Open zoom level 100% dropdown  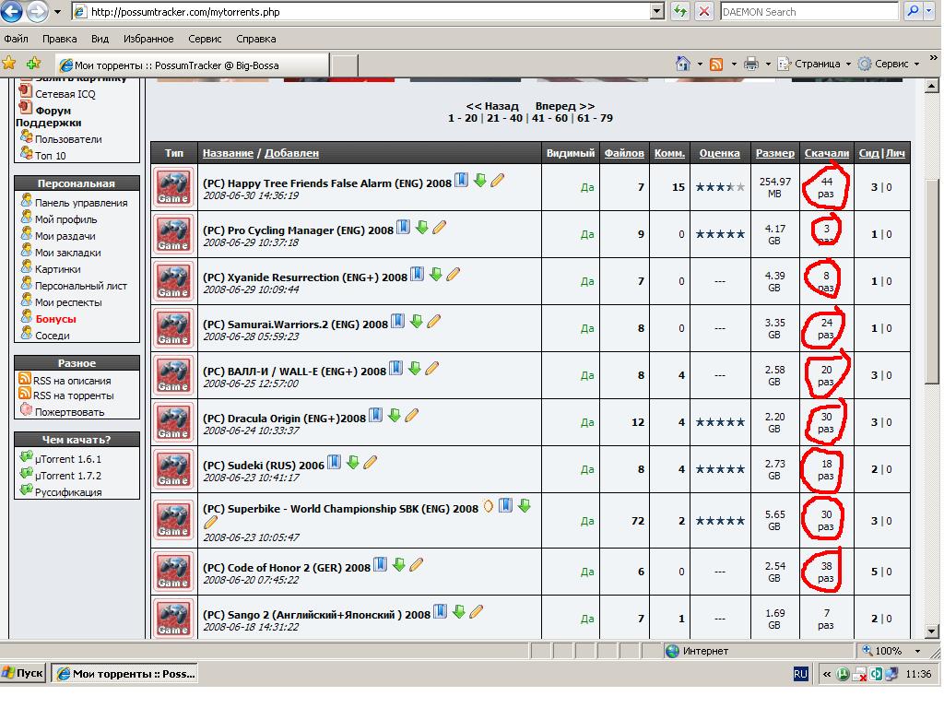click(918, 651)
